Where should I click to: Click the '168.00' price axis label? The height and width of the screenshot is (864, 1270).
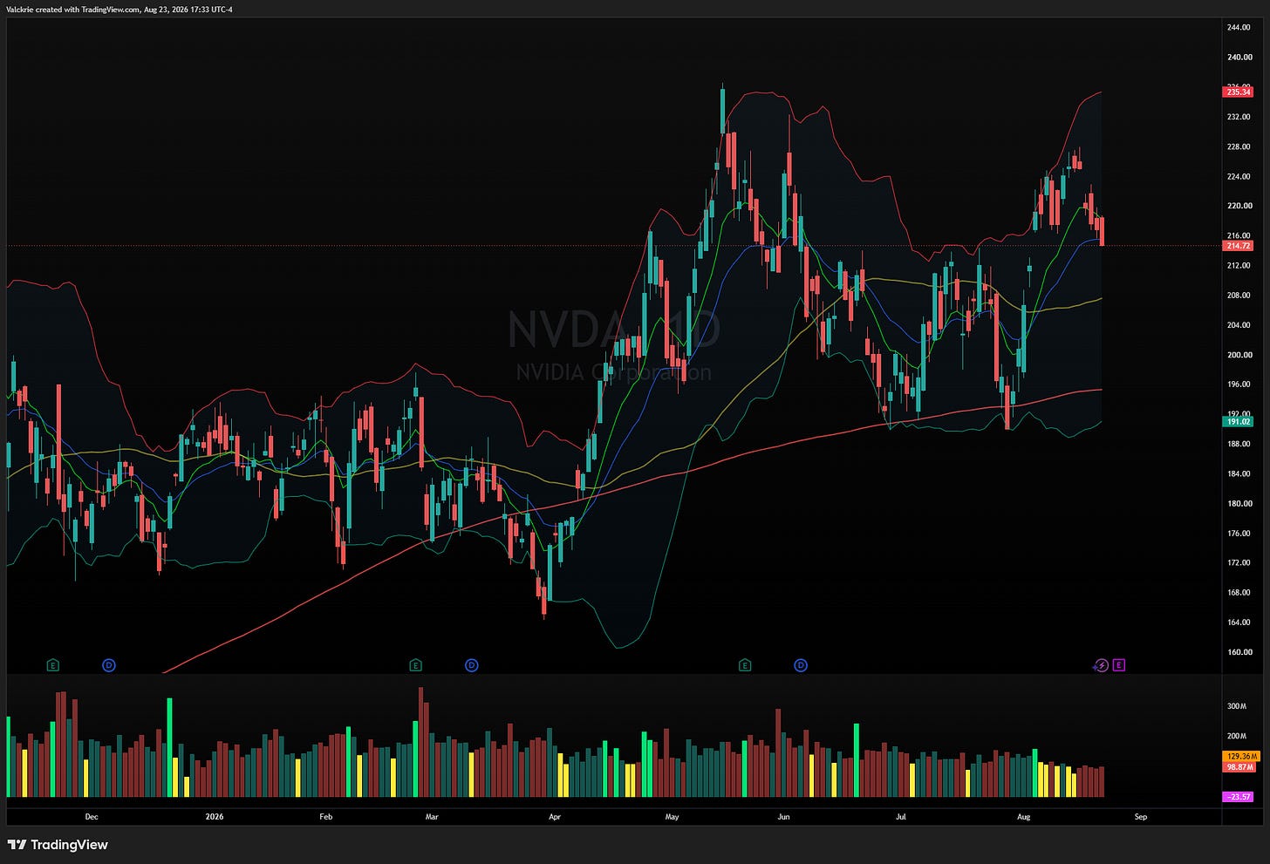pyautogui.click(x=1239, y=592)
